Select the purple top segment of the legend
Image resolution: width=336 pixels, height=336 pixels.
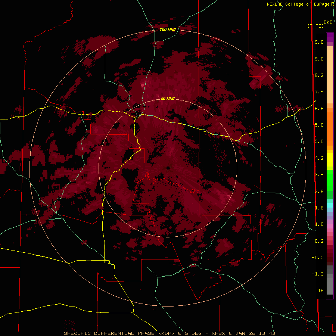tap(330, 37)
